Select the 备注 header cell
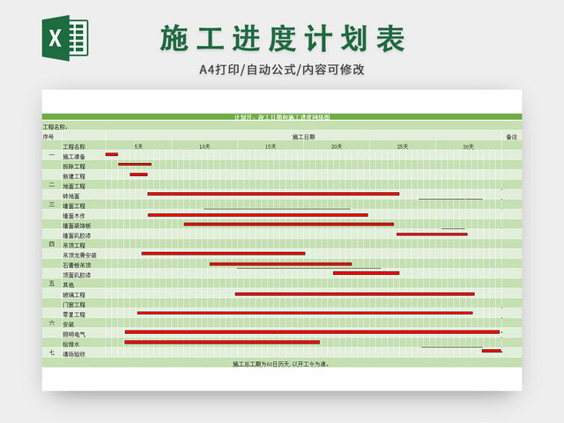Screen dimensions: 564x423 [511, 137]
